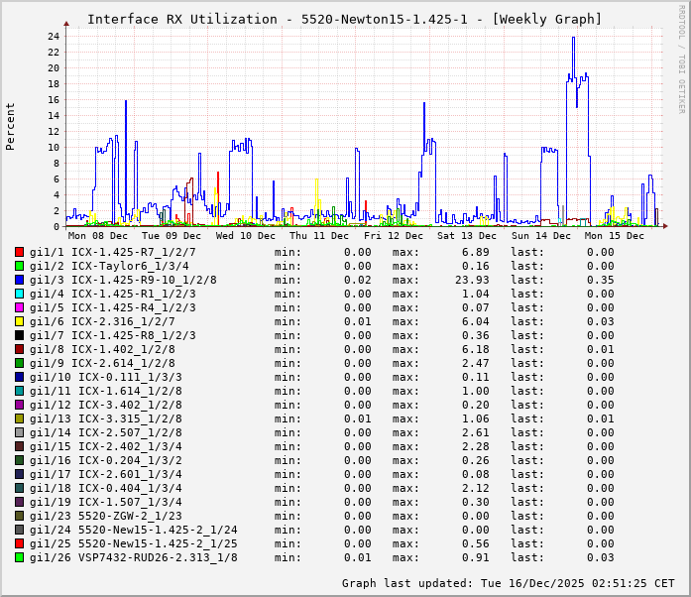Select the blue swatch for gi1/3 ICX-1.425-R9-10_1/2/8

pos(19,280)
